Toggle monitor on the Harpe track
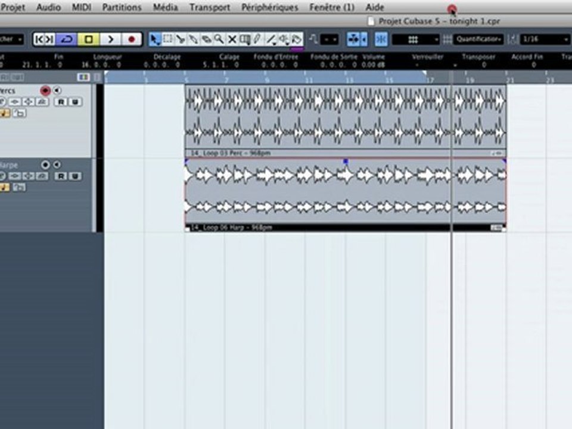Viewport: 572px width, 429px height. pos(57,165)
